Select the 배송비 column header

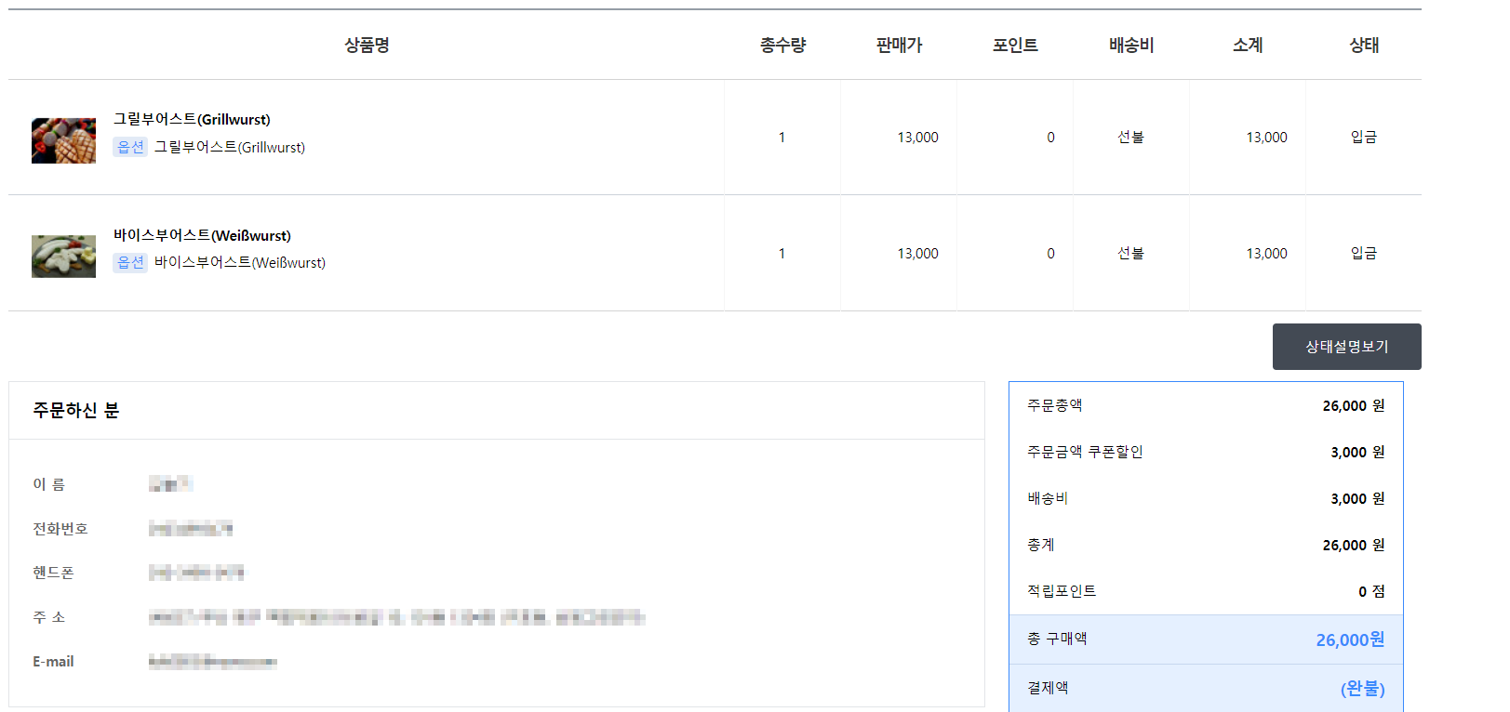[1131, 45]
